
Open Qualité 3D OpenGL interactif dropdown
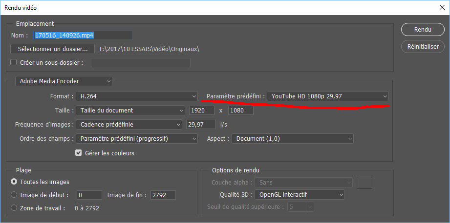299,195
